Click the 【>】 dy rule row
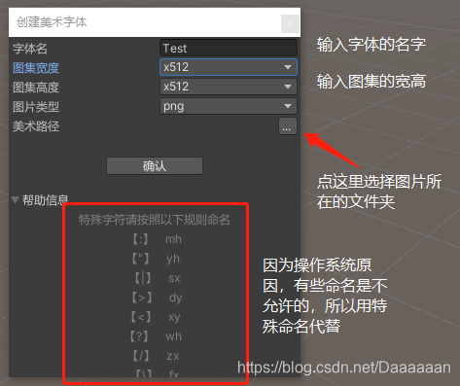This screenshot has height=386, width=460. [157, 298]
